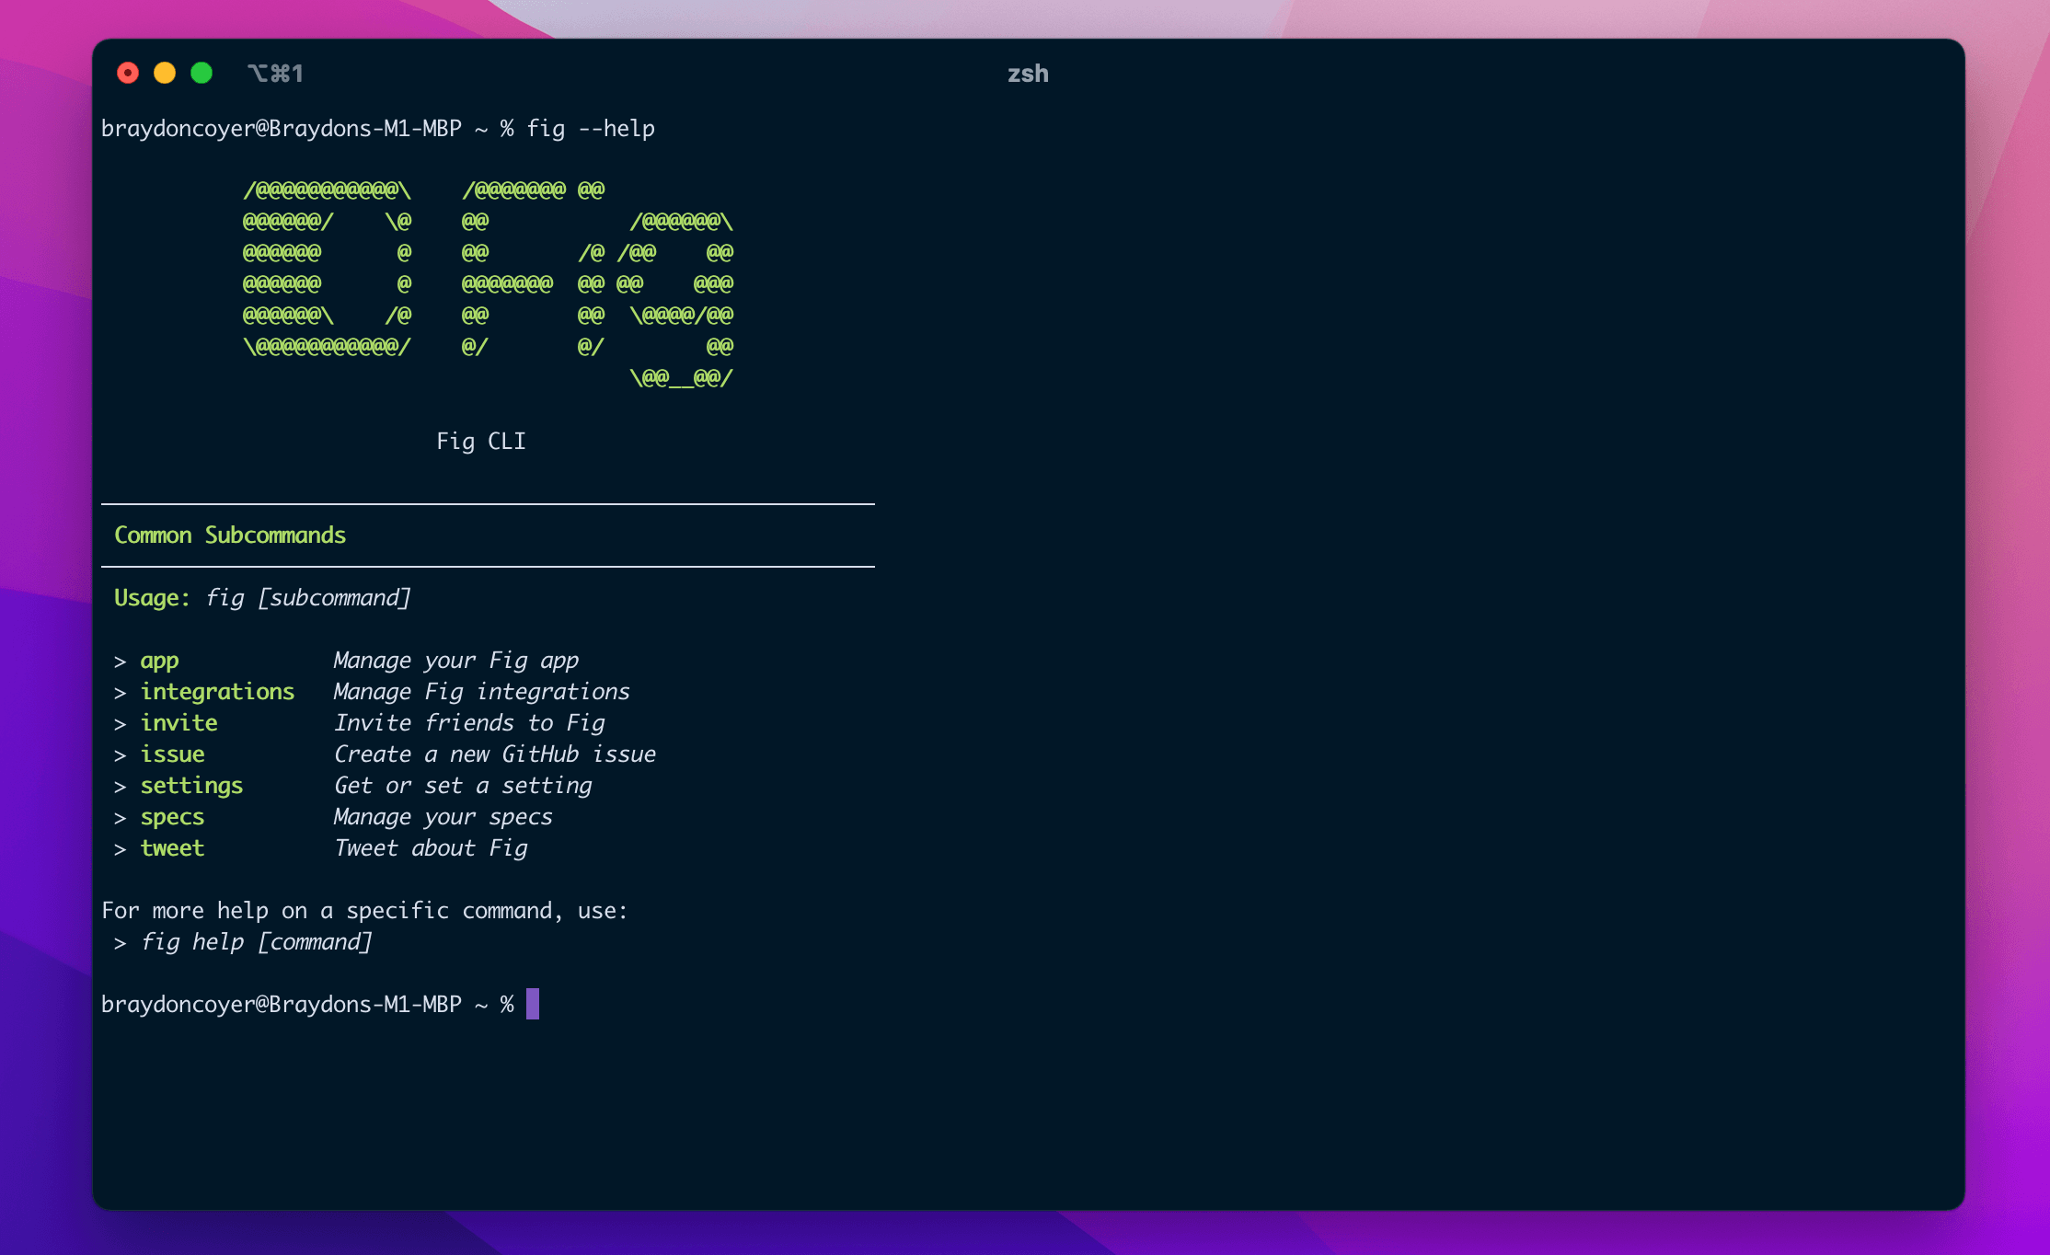2050x1255 pixels.
Task: Click the 'integrations' subcommand
Action: tap(217, 692)
